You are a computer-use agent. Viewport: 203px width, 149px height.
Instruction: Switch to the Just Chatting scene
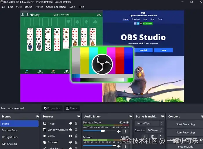[19, 144]
